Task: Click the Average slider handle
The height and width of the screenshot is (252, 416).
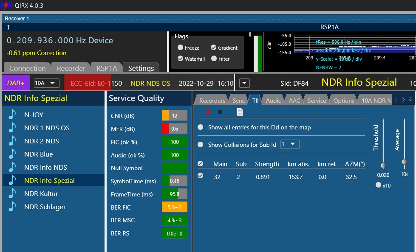Action: (x=405, y=162)
